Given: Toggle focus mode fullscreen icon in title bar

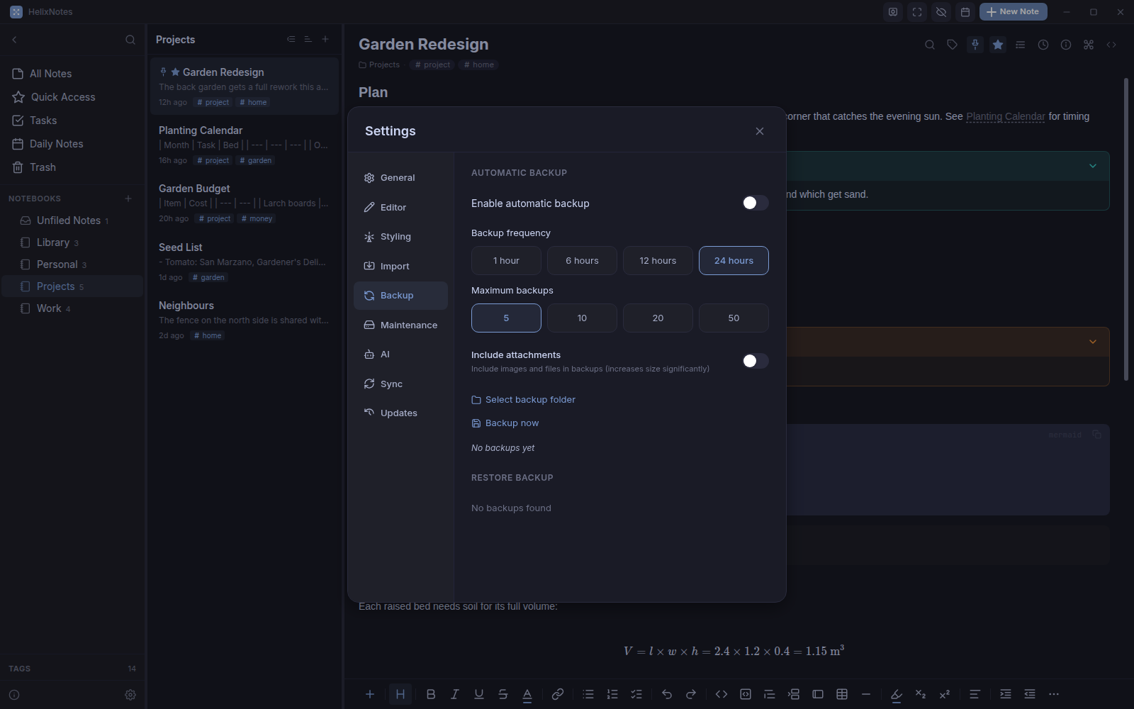Looking at the screenshot, I should tap(917, 12).
